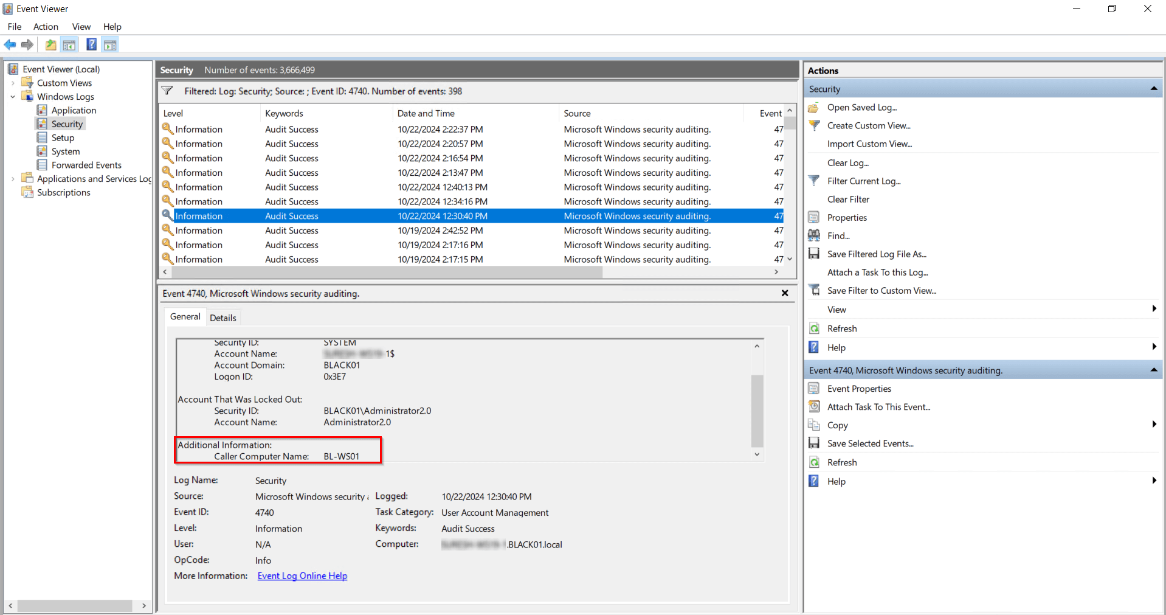Screen dimensions: 1166x615
Task: Close the Event 4740 preview pane
Action: [784, 293]
